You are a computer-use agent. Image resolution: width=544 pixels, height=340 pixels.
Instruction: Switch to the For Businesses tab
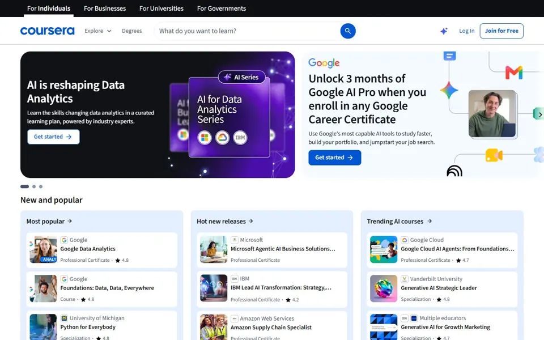(105, 8)
